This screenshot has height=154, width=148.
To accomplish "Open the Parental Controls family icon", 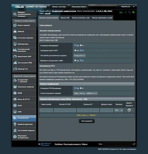I will 15,50.
